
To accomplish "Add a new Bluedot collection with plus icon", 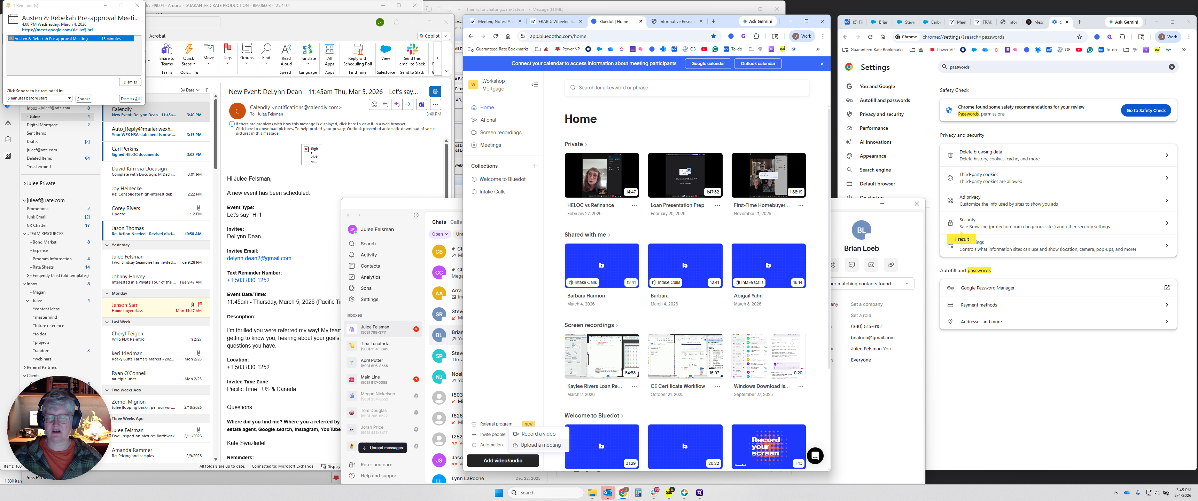I will [x=535, y=166].
